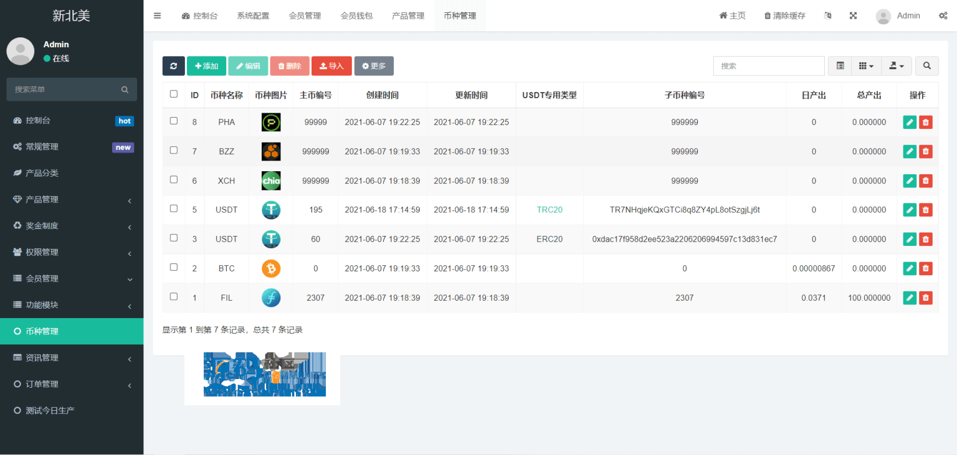The width and height of the screenshot is (957, 455).
Task: Expand the 产品管理 sidebar menu
Action: pos(72,199)
